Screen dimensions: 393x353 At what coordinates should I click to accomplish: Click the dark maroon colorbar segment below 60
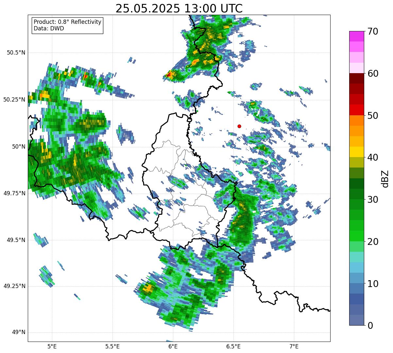click(356, 78)
